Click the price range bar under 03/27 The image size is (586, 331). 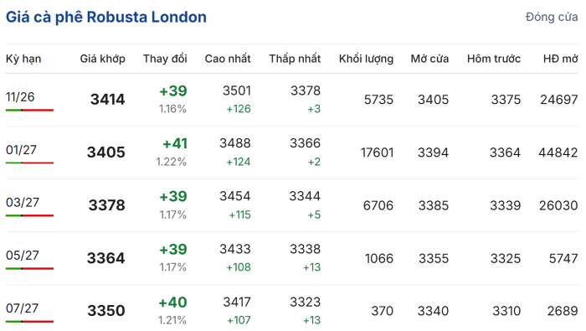coord(30,215)
